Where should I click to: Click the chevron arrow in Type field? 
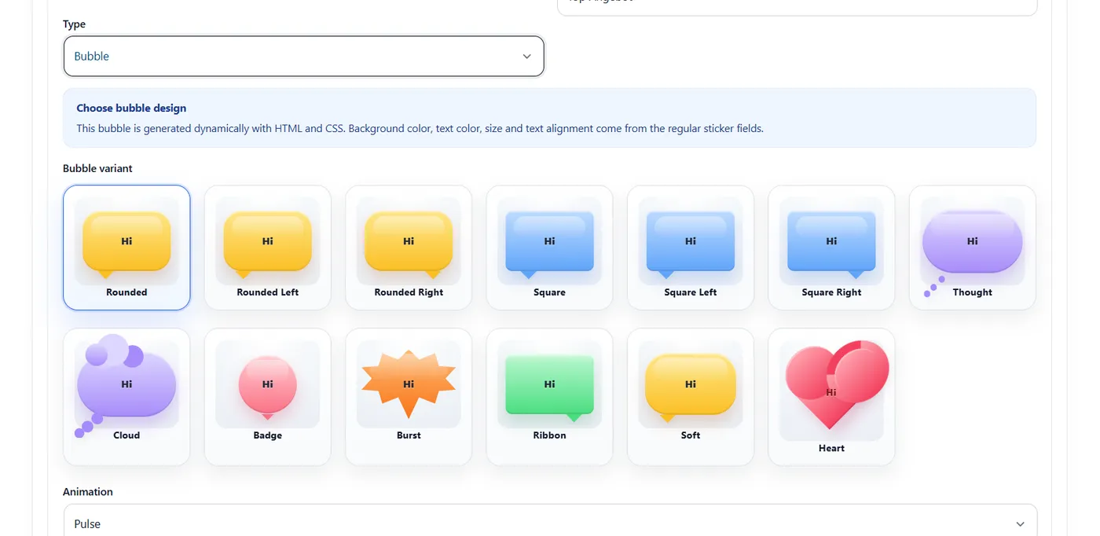pyautogui.click(x=526, y=57)
